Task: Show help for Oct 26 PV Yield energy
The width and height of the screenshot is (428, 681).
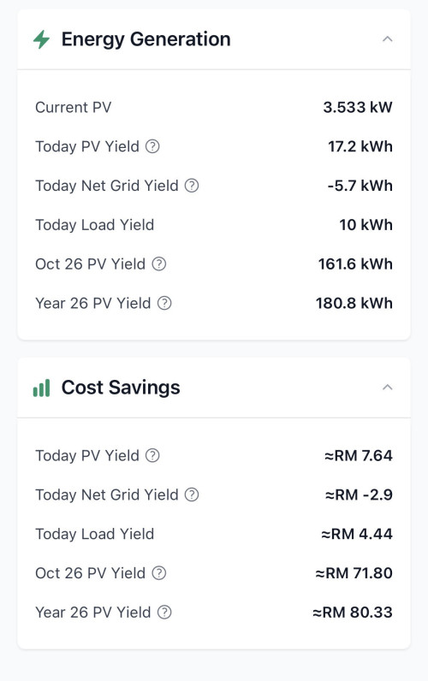Action: click(159, 264)
